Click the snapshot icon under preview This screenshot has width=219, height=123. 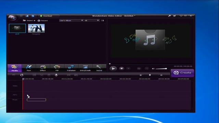139,68
